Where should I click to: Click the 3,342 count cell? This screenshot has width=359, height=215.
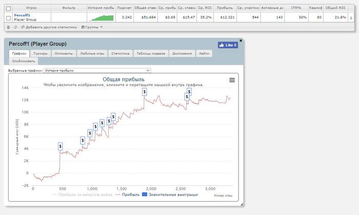pyautogui.click(x=125, y=17)
